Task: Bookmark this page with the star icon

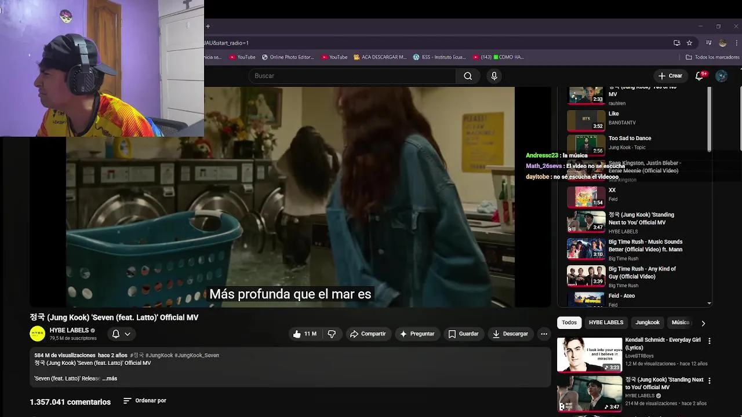Action: [x=689, y=43]
